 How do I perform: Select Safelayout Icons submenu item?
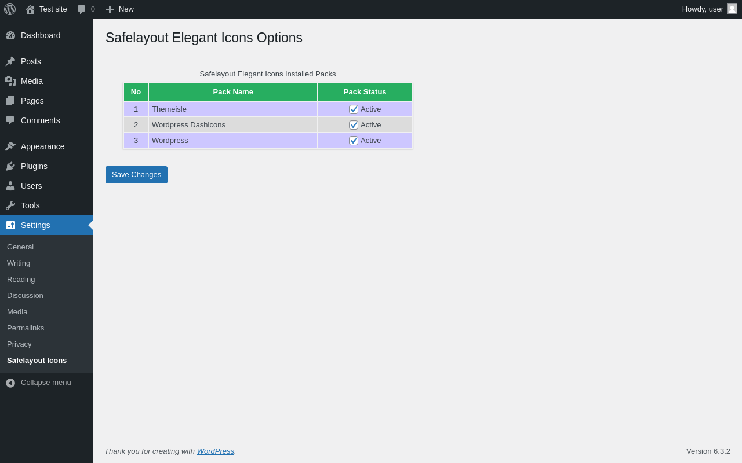pyautogui.click(x=46, y=361)
